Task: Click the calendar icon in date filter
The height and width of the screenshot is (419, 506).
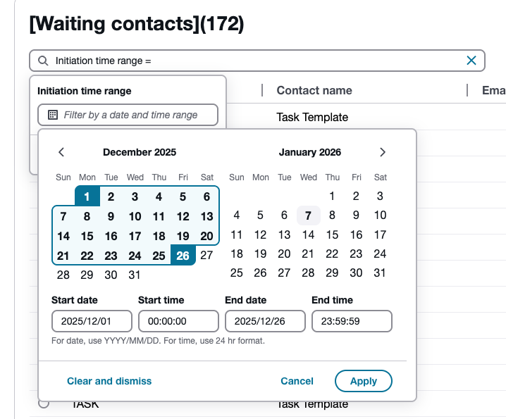Action: pos(52,115)
